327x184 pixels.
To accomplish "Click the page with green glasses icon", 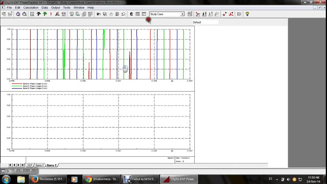I will point(78,14).
